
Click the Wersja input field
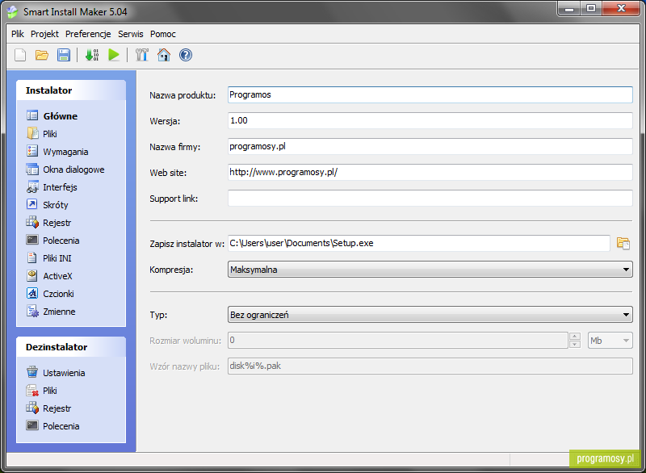coord(430,120)
